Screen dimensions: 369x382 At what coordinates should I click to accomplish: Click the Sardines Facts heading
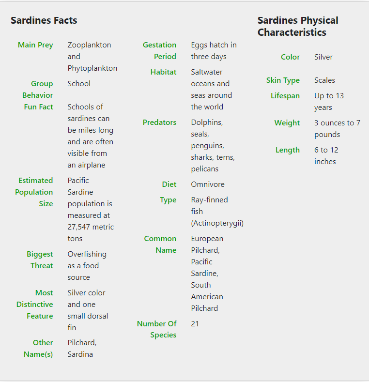44,20
